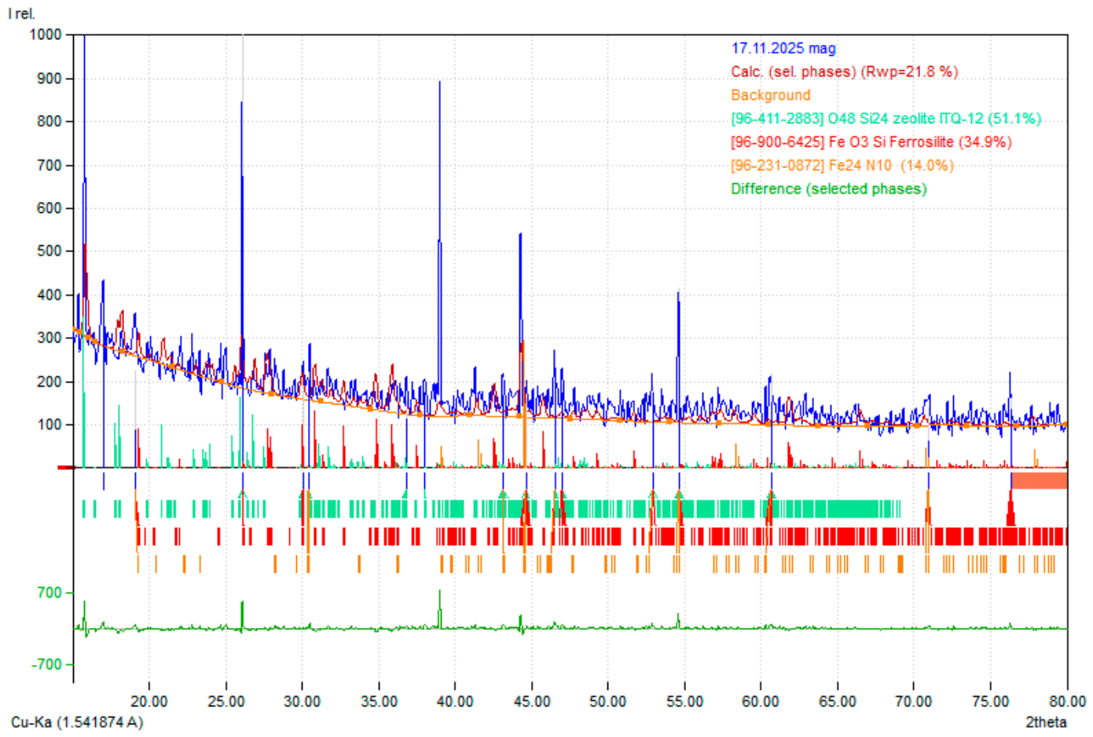1093x737 pixels.
Task: Click the 45.00 tick label on 2theta axis
Action: coord(532,702)
